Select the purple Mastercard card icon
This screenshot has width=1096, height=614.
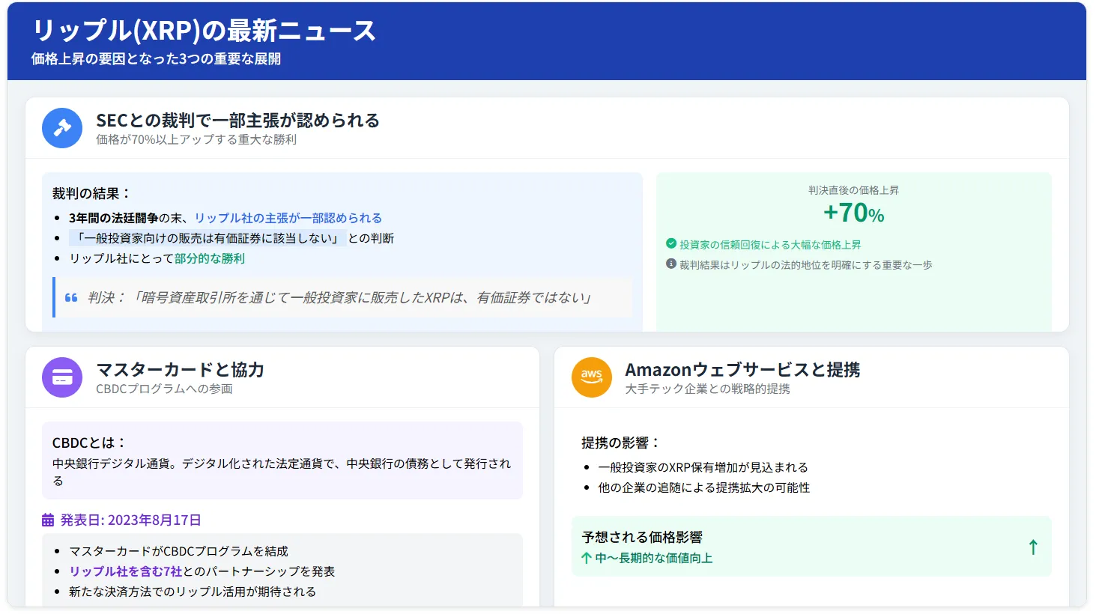(x=62, y=377)
